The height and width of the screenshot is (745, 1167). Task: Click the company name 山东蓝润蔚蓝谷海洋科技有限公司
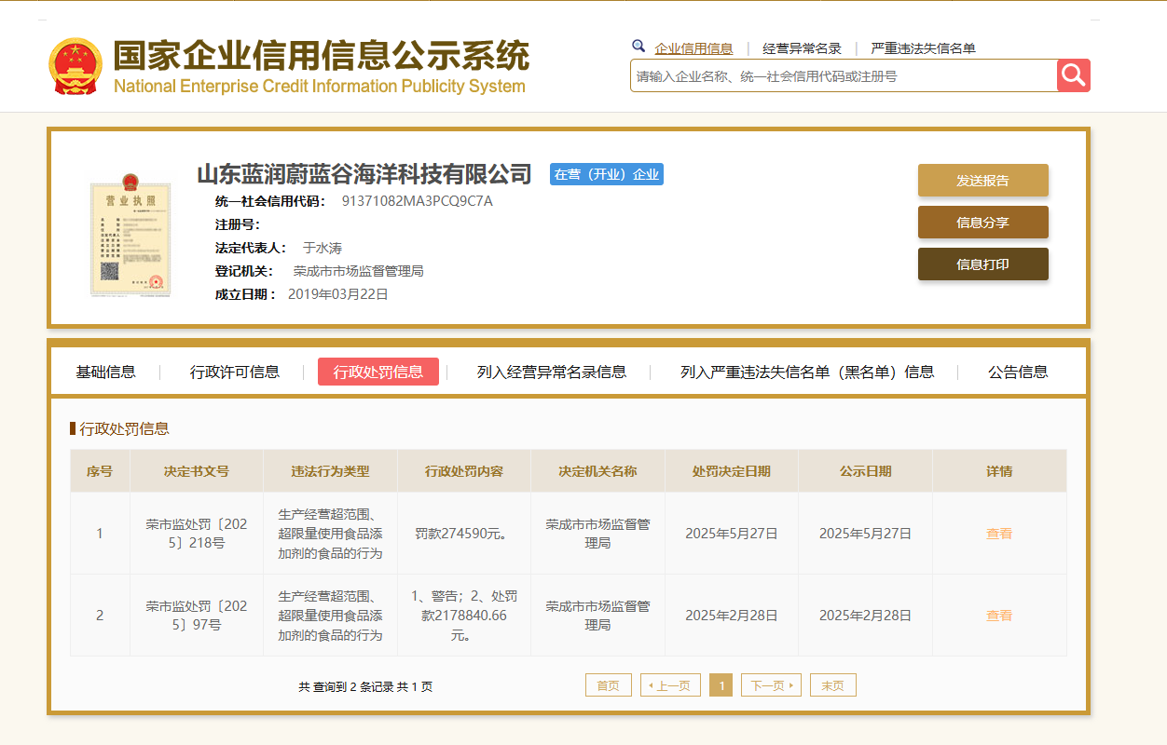coord(364,174)
